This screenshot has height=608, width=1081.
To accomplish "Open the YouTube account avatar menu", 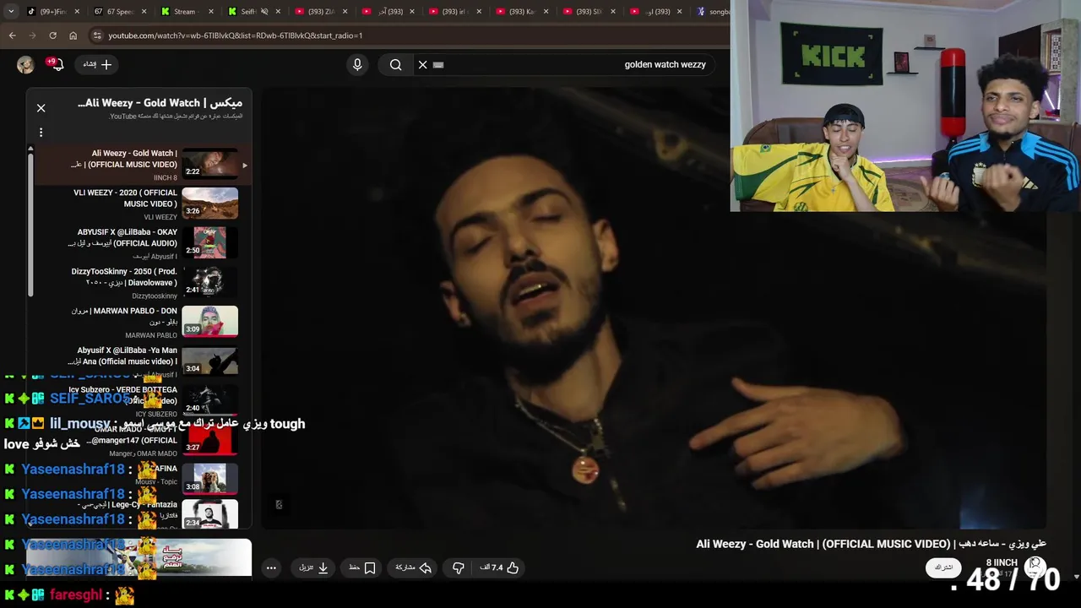I will click(25, 65).
